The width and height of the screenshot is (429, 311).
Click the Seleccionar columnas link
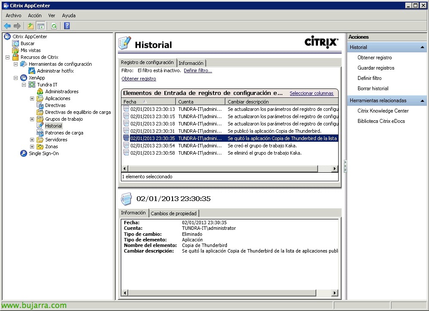point(312,93)
